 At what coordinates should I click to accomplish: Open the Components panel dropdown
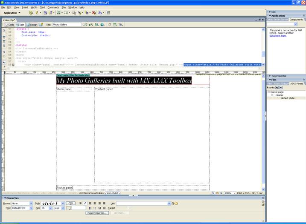coord(295,24)
